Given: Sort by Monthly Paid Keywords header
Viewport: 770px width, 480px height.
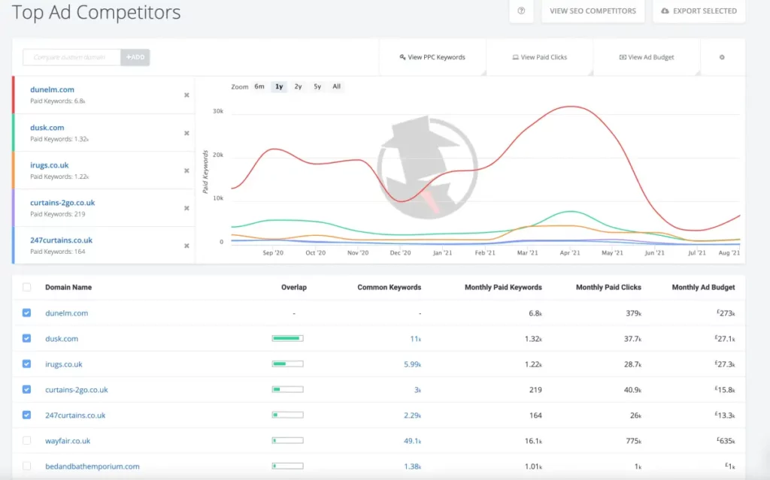Looking at the screenshot, I should pyautogui.click(x=503, y=287).
